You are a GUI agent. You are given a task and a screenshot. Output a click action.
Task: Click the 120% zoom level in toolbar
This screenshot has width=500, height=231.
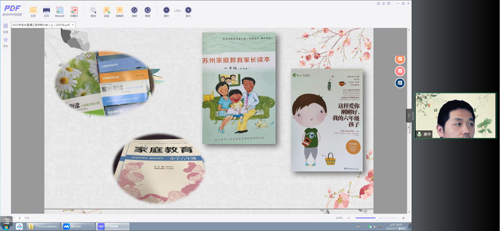pyautogui.click(x=177, y=11)
